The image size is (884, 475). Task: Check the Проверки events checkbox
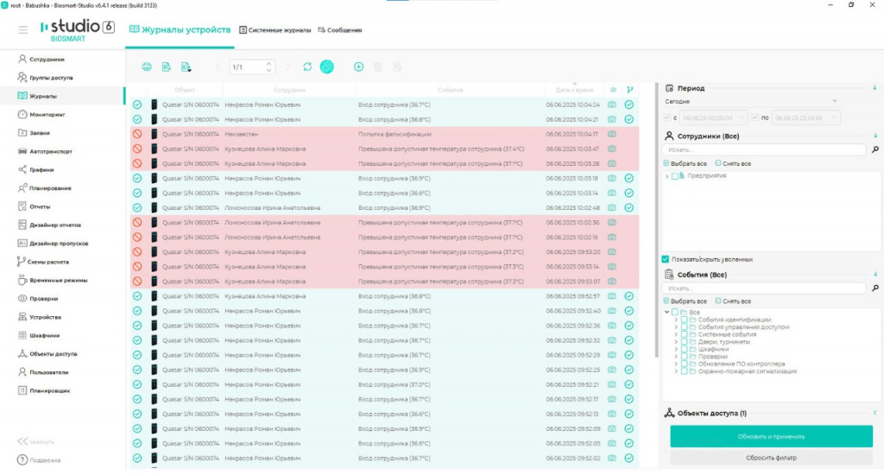684,357
